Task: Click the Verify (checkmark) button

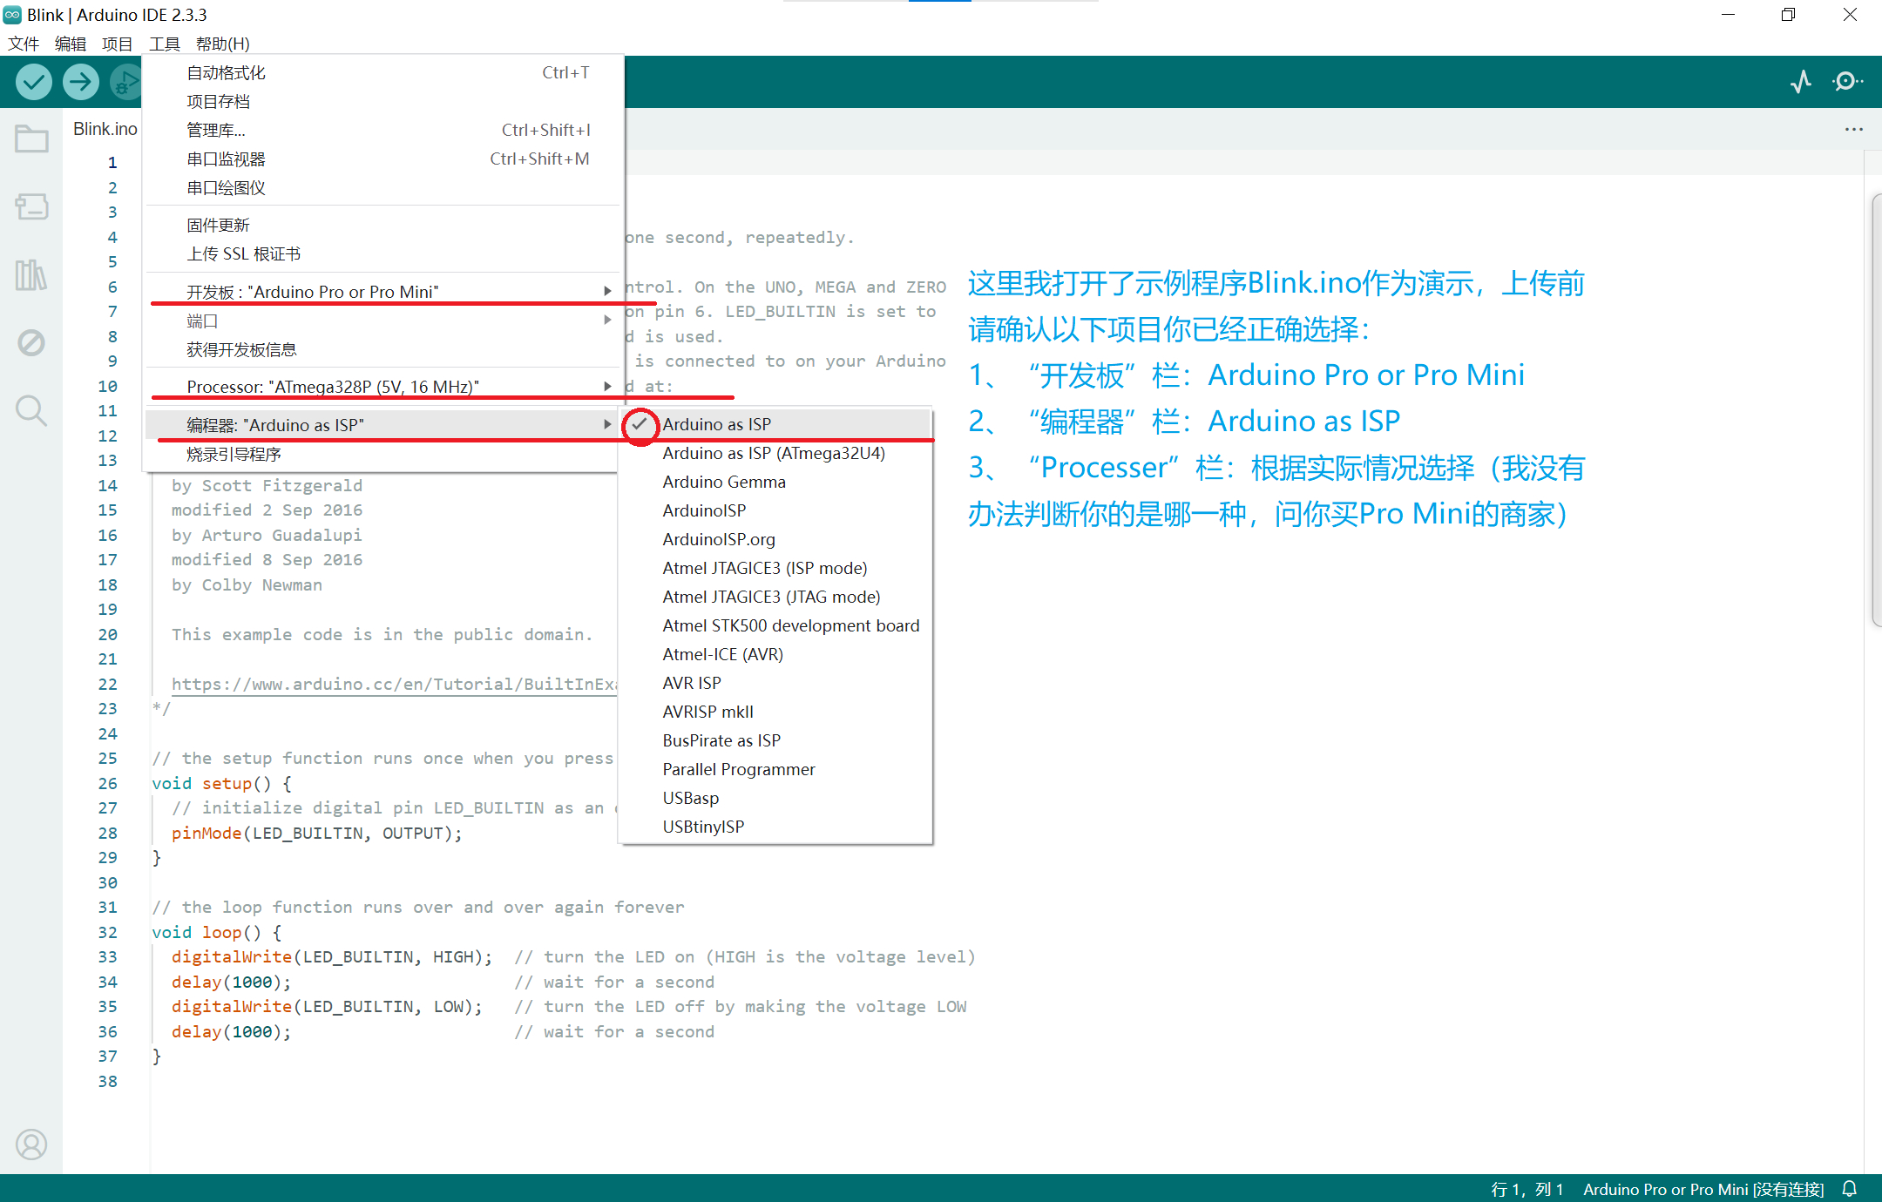Action: click(x=33, y=82)
